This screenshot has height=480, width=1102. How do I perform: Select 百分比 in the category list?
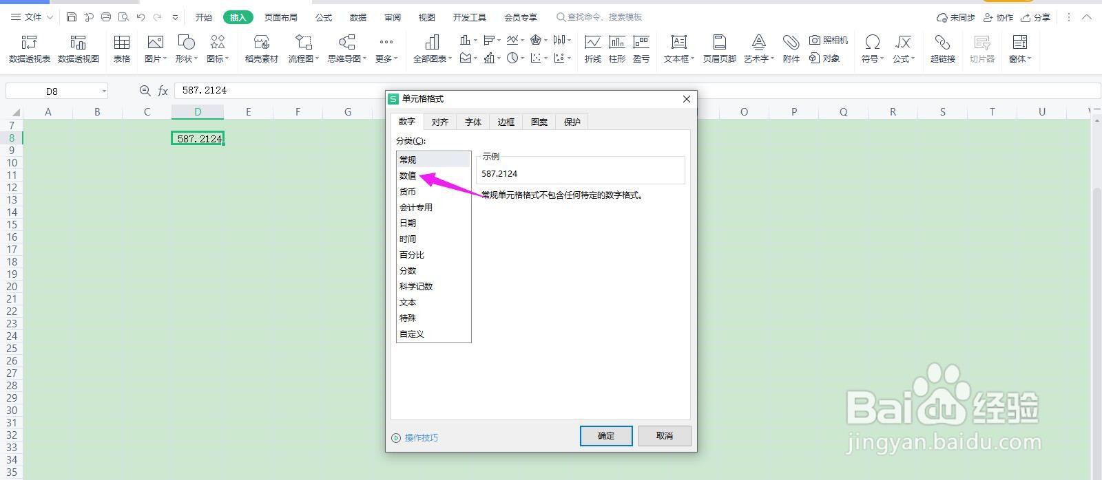coord(433,254)
